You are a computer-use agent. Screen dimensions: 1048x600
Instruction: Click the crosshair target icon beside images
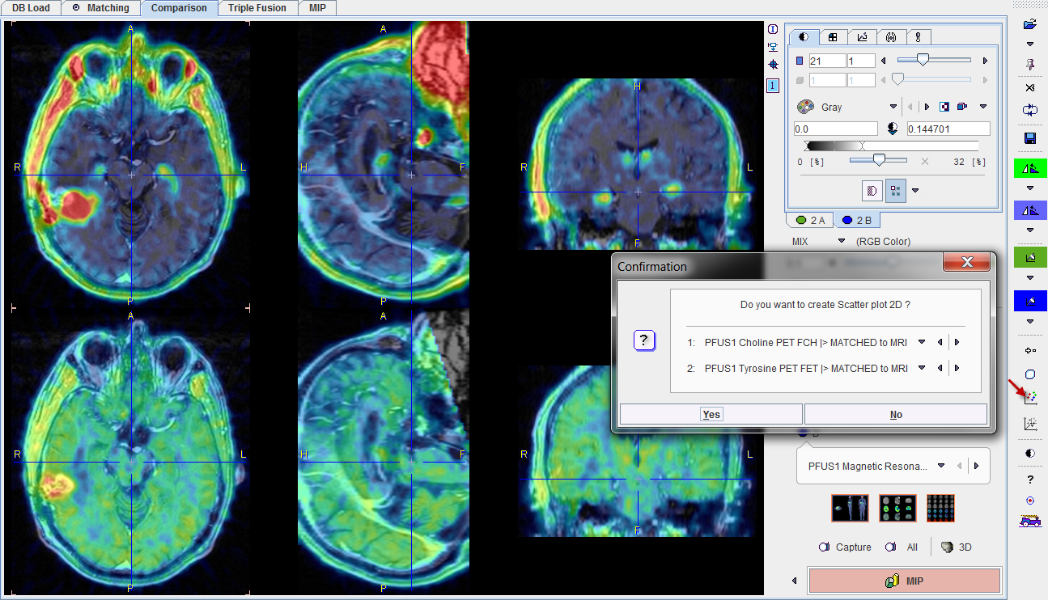point(773,64)
